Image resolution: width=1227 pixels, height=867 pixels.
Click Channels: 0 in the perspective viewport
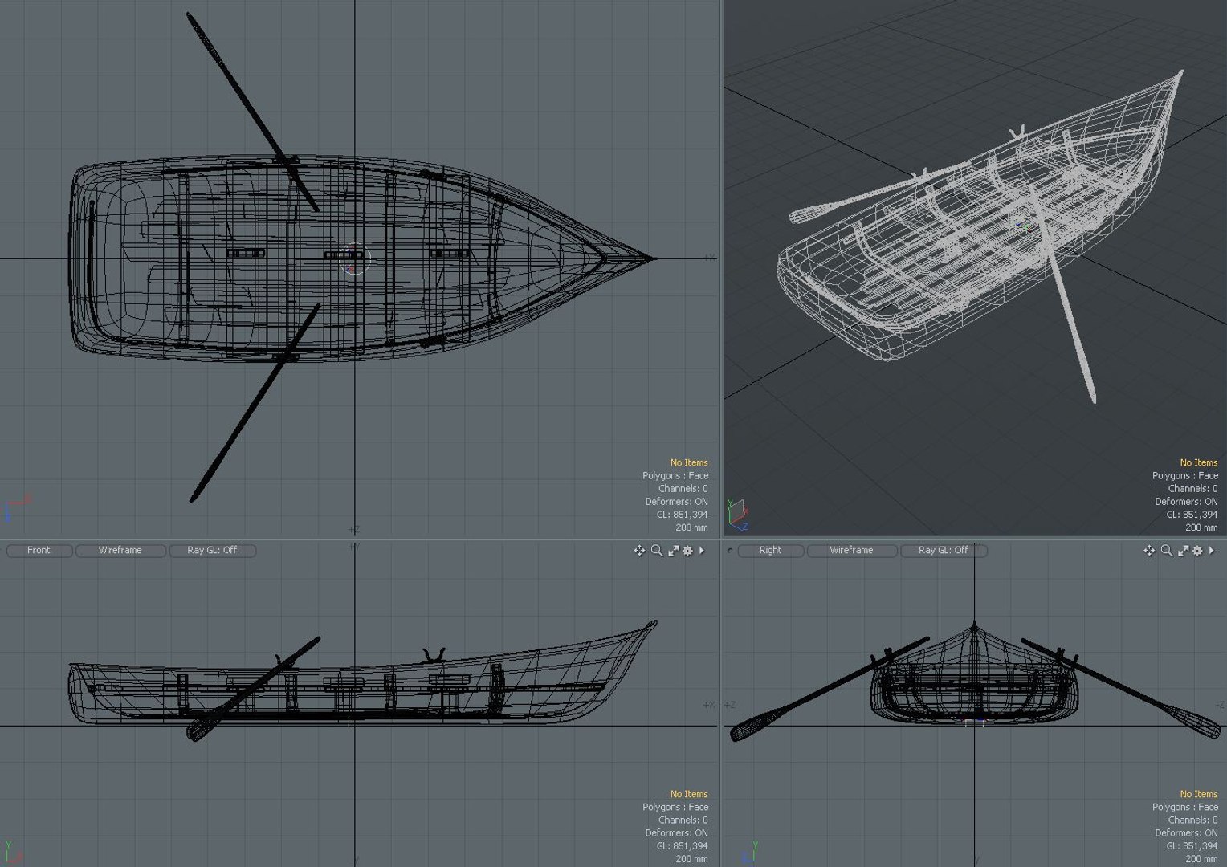click(x=1193, y=489)
